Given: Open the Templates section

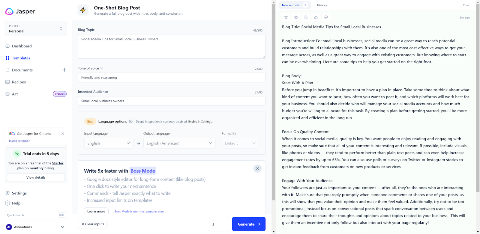Looking at the screenshot, I should [x=21, y=58].
